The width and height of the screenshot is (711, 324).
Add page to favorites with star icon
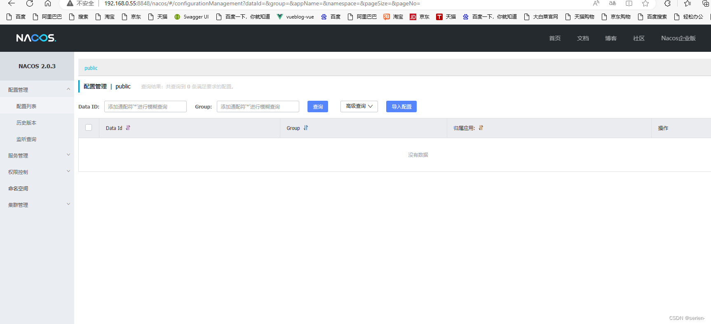point(645,3)
